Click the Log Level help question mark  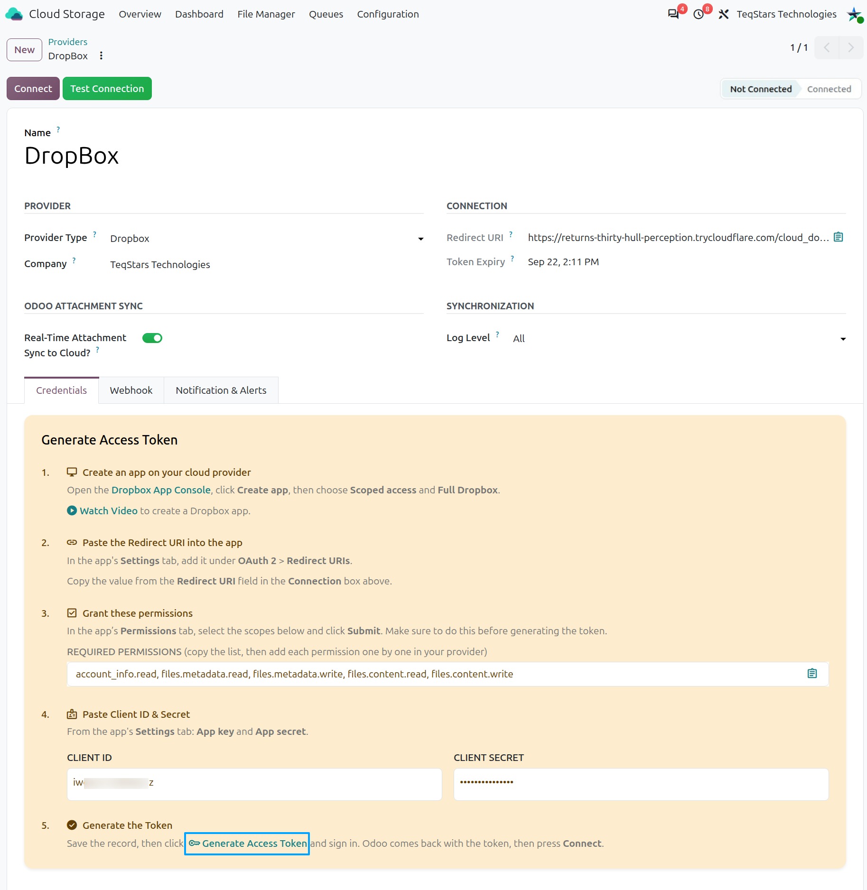click(497, 334)
